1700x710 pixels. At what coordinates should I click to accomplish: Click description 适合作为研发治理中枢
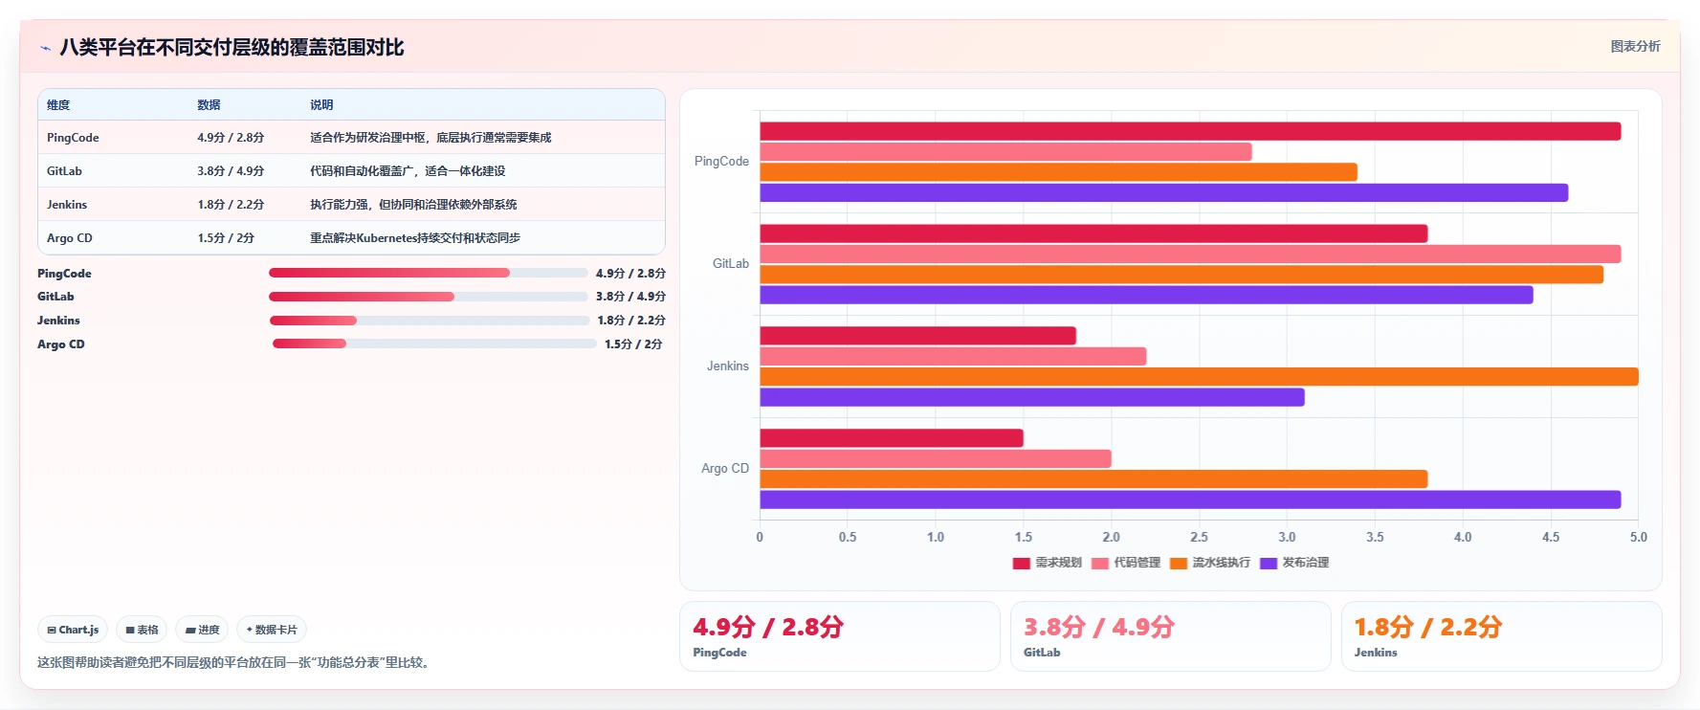(x=431, y=138)
